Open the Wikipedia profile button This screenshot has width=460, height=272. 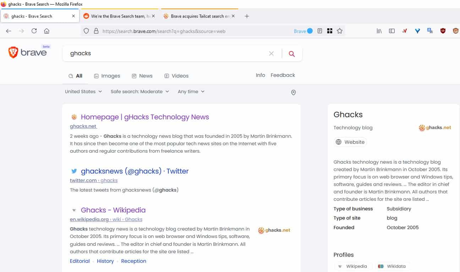click(x=353, y=266)
